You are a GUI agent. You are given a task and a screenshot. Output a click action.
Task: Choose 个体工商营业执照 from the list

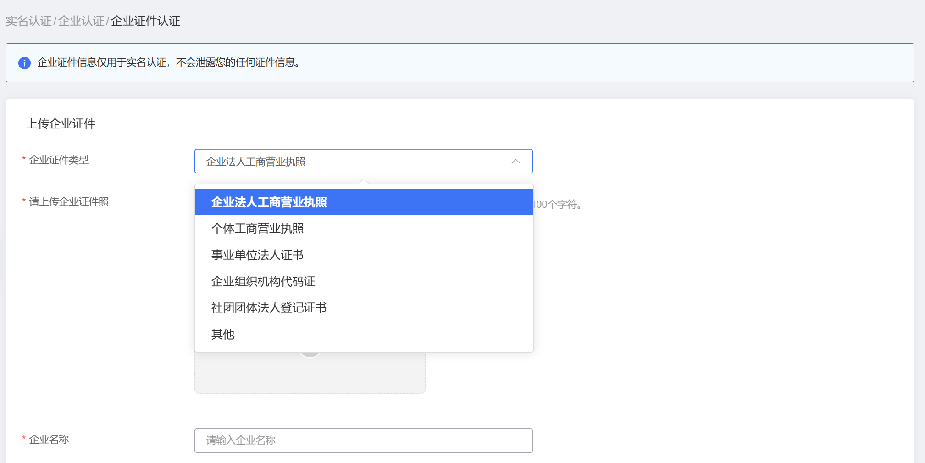257,229
